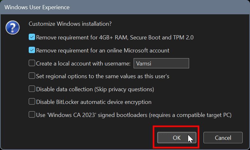250x150 pixels.
Task: Click the 'Create a local account with username' label
Action: (83, 64)
